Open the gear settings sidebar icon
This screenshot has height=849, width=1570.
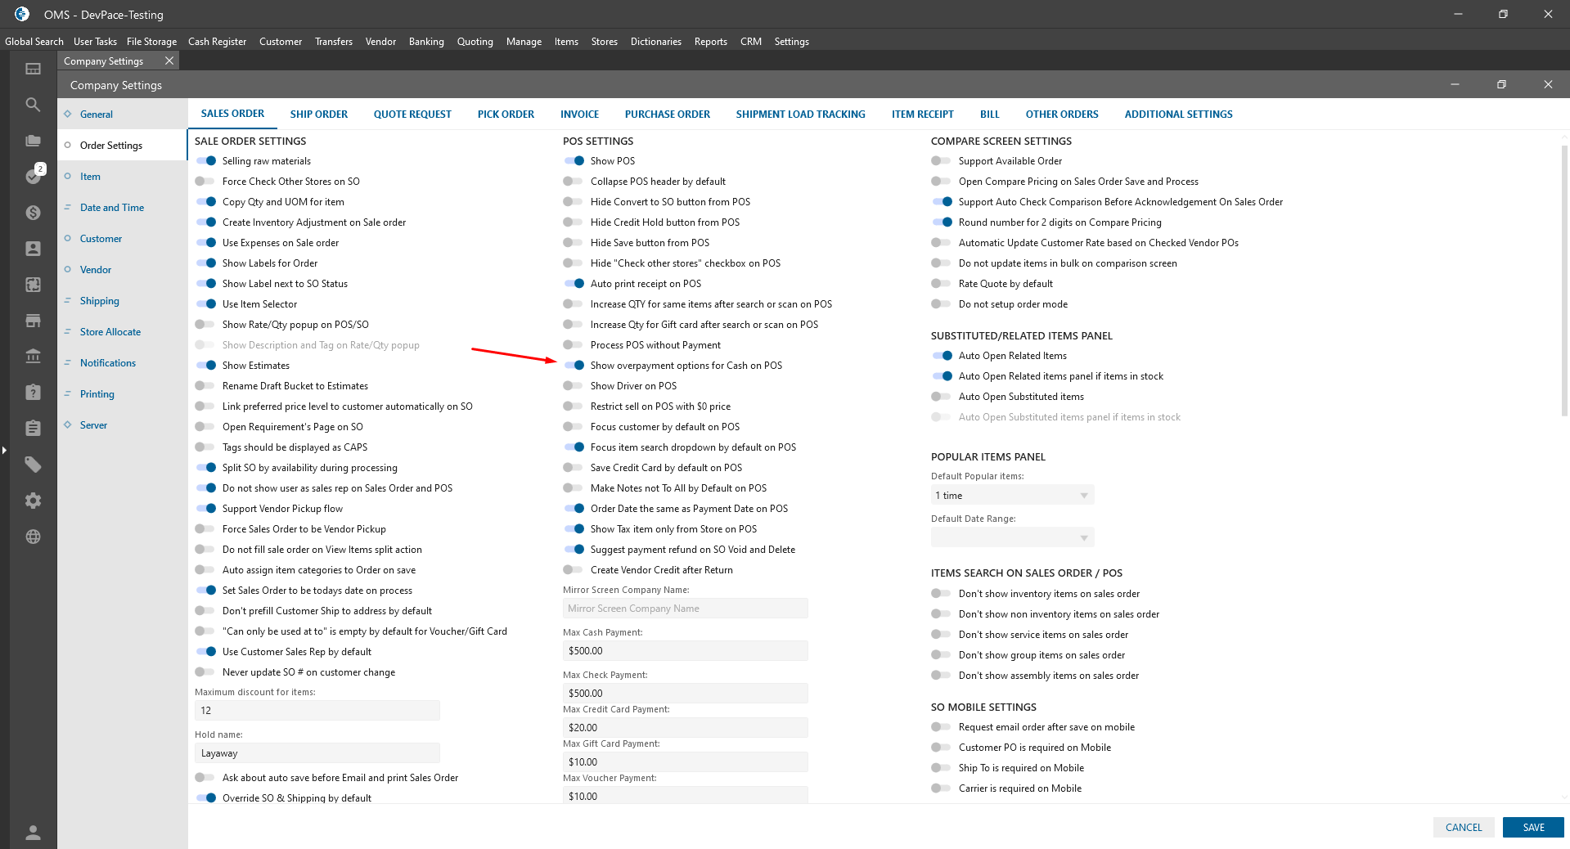[x=33, y=501]
